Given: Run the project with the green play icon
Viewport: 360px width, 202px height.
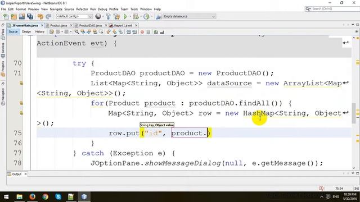Looking at the screenshot, I should pyautogui.click(x=125, y=16).
